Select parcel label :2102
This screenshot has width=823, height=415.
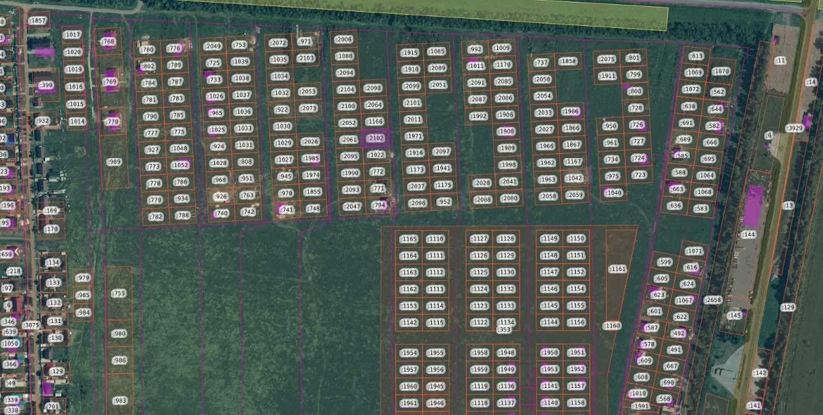376,138
